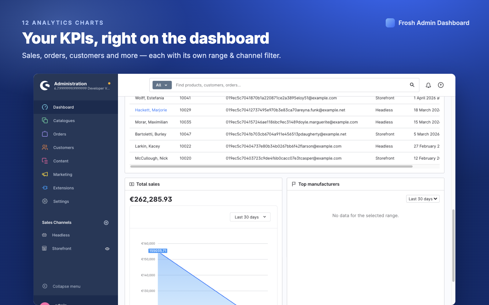489x305 pixels.
Task: Click the Top manufacturers flag icon
Action: 294,184
